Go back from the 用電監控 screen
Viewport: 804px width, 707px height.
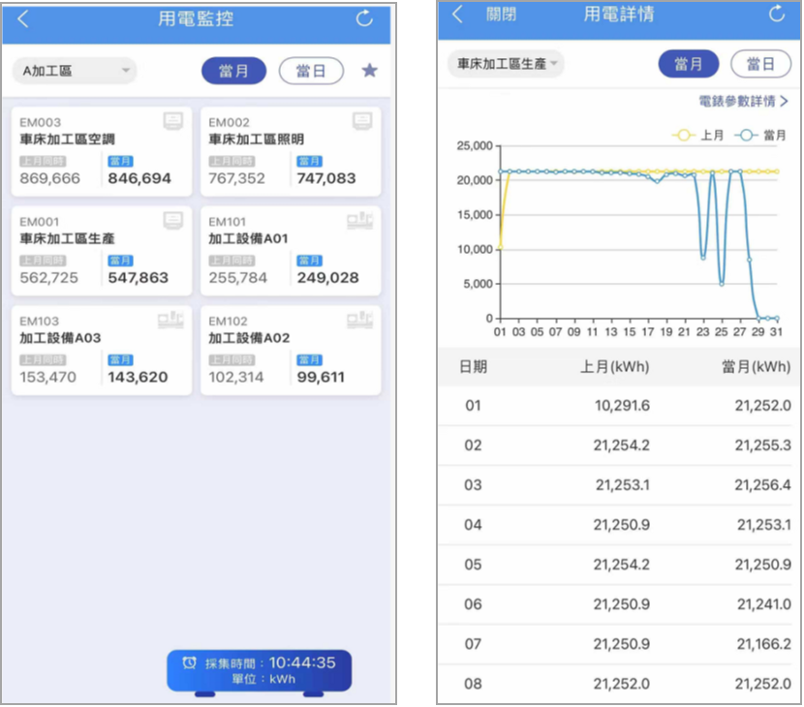tap(23, 19)
